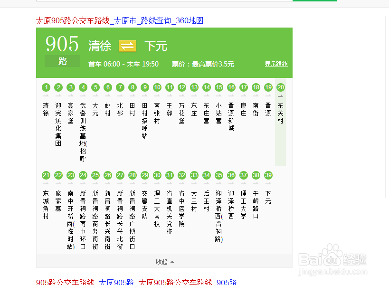Select stop 13 东庄 circle
This screenshot has width=389, height=285.
[x=194, y=87]
